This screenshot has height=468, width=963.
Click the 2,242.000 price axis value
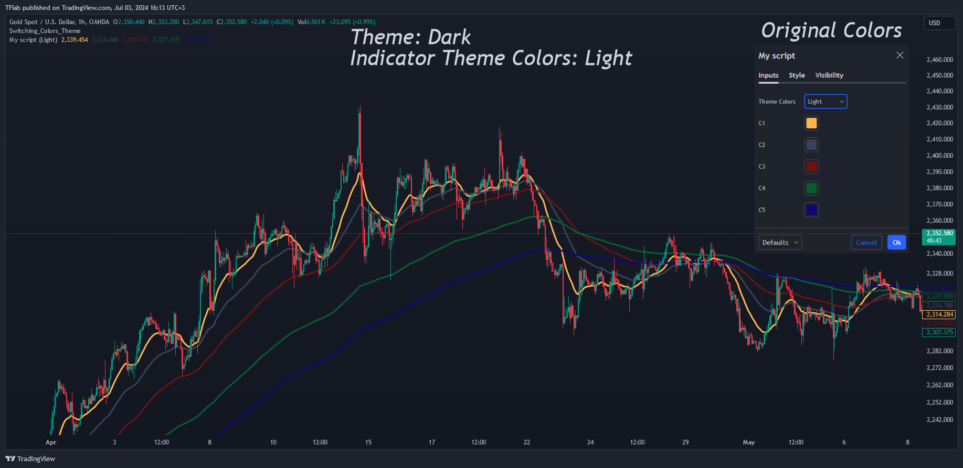[x=939, y=420]
